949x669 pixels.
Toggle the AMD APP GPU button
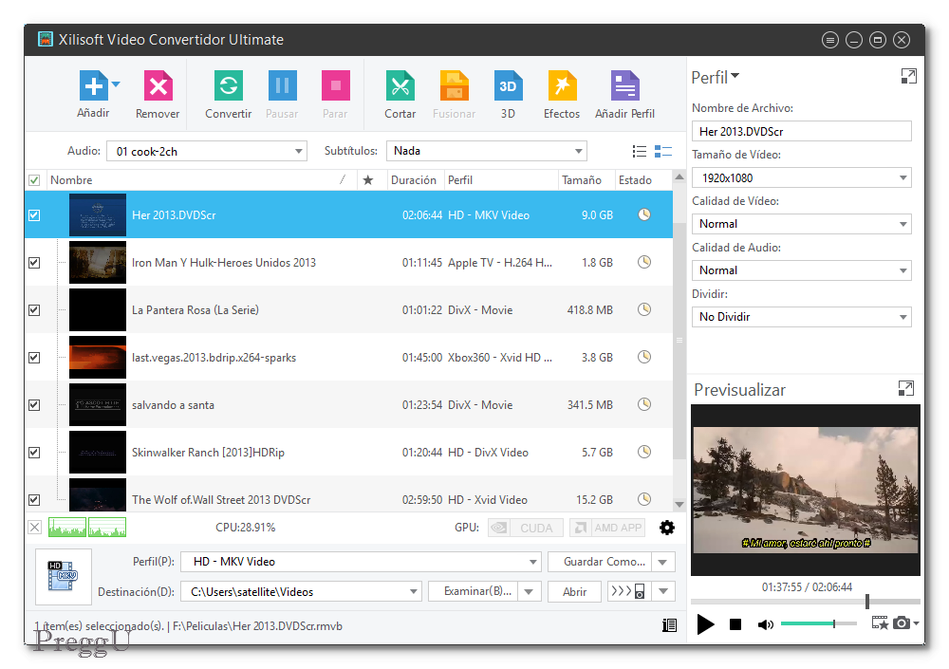point(607,528)
